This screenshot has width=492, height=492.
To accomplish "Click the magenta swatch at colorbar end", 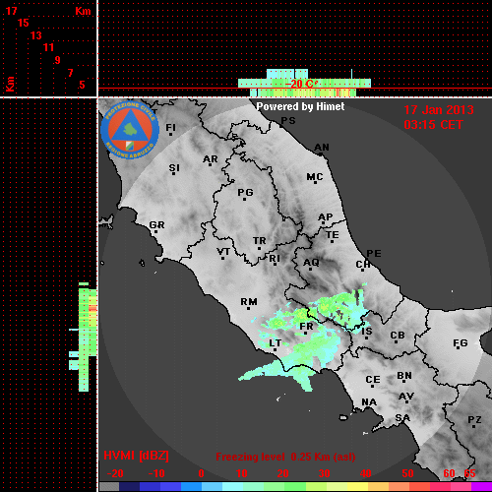I will tap(481, 487).
